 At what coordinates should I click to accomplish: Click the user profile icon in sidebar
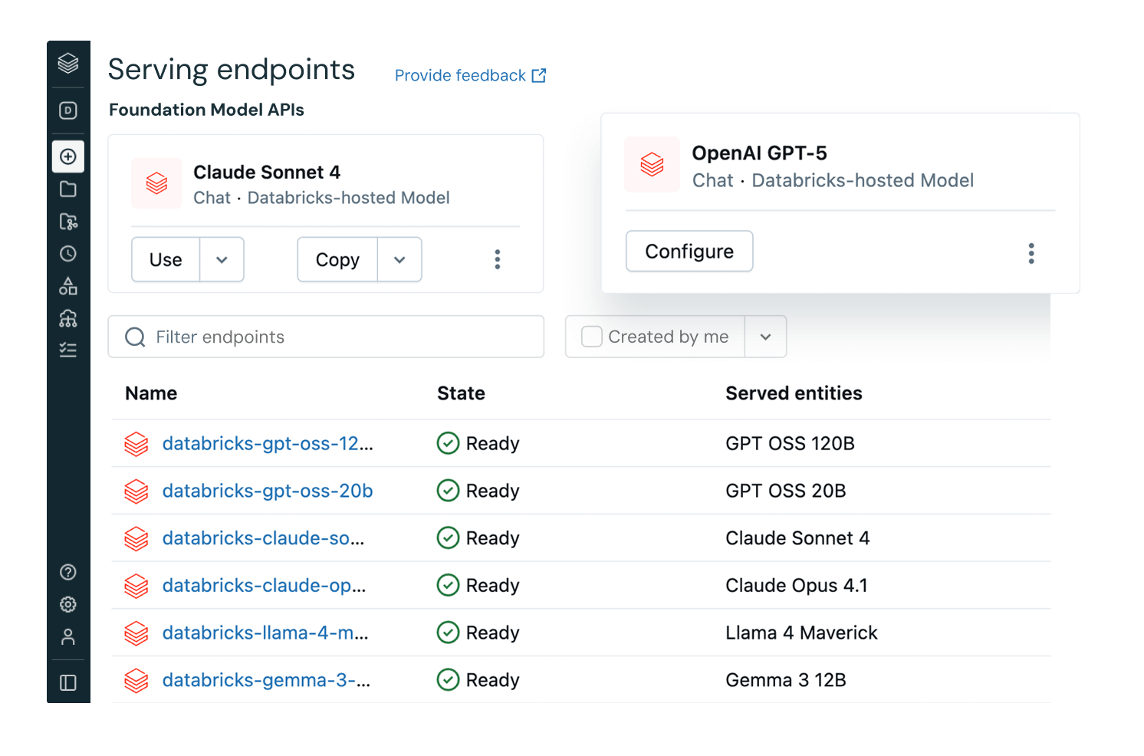click(x=68, y=637)
